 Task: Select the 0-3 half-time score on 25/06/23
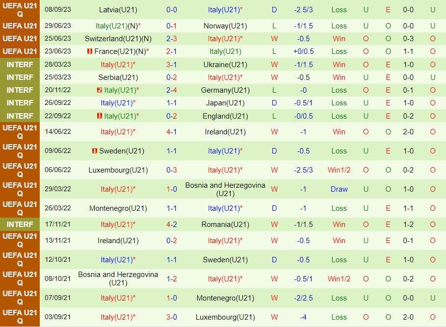(x=408, y=39)
